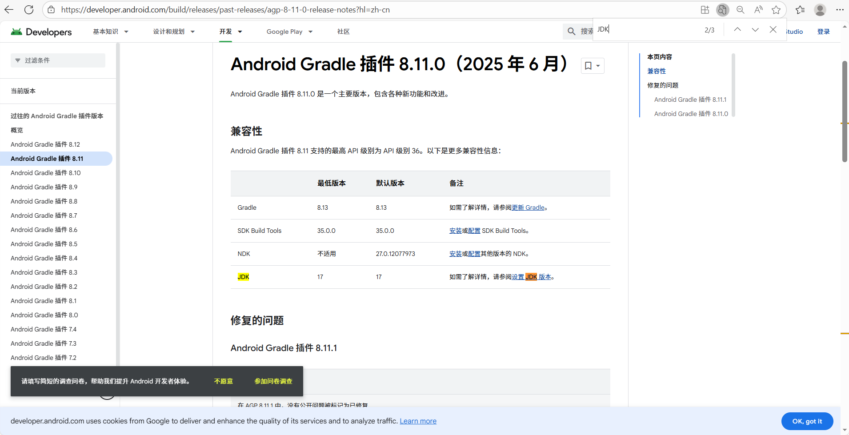Viewport: 849px width, 435px height.
Task: Click the 登录 sign-in link
Action: pyautogui.click(x=823, y=32)
